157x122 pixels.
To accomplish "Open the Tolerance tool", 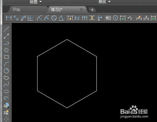I will point(108,18).
